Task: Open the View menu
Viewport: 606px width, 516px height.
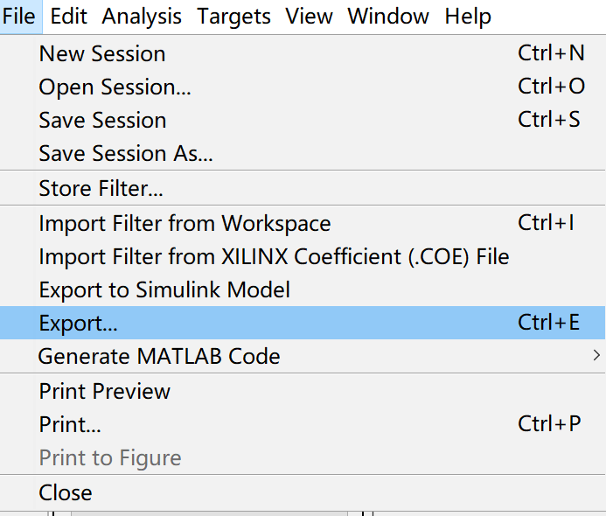Action: [x=309, y=17]
